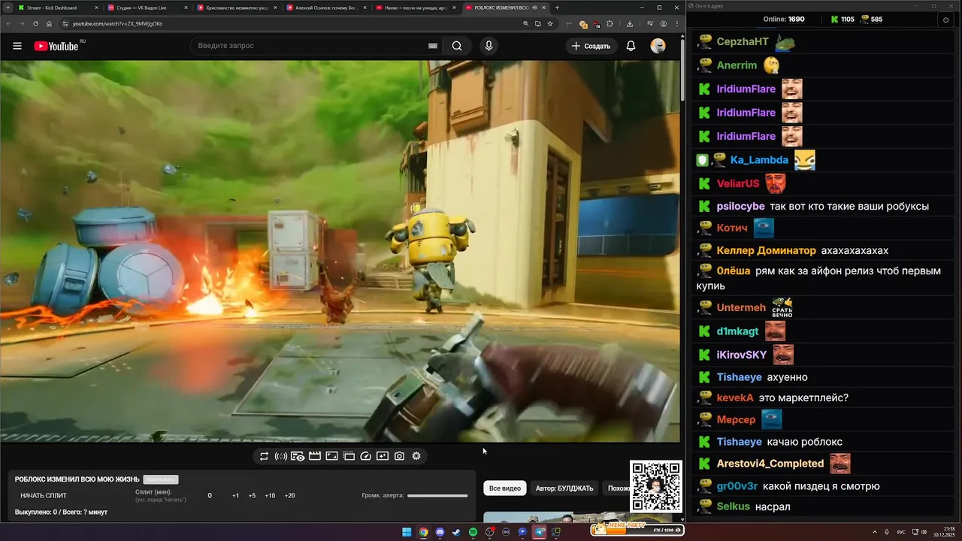Add +1 minute to split
Image resolution: width=962 pixels, height=541 pixels.
coord(235,496)
